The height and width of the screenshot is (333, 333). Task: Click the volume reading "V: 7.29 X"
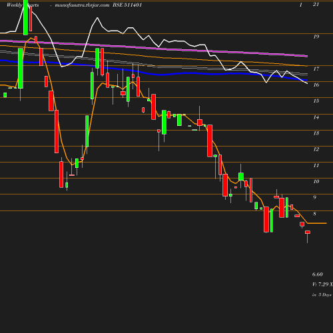coord(322,284)
